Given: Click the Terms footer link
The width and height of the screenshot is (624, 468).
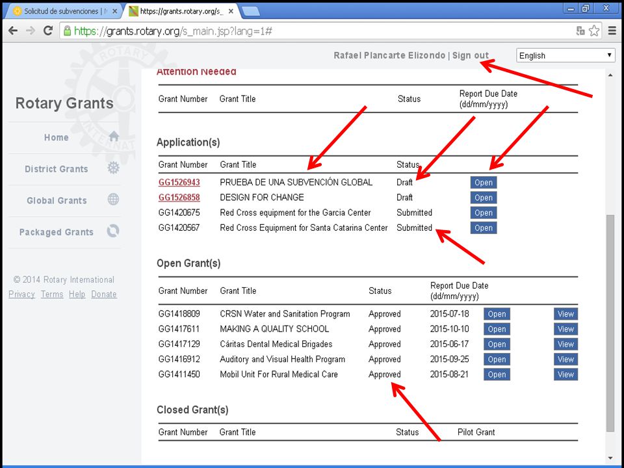Looking at the screenshot, I should (52, 294).
